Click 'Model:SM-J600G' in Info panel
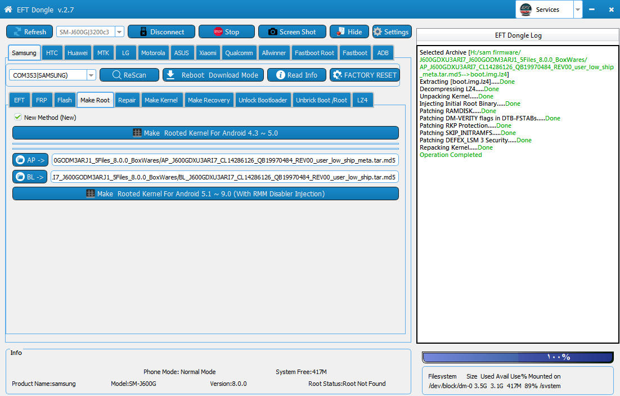620x396 pixels. (133, 384)
